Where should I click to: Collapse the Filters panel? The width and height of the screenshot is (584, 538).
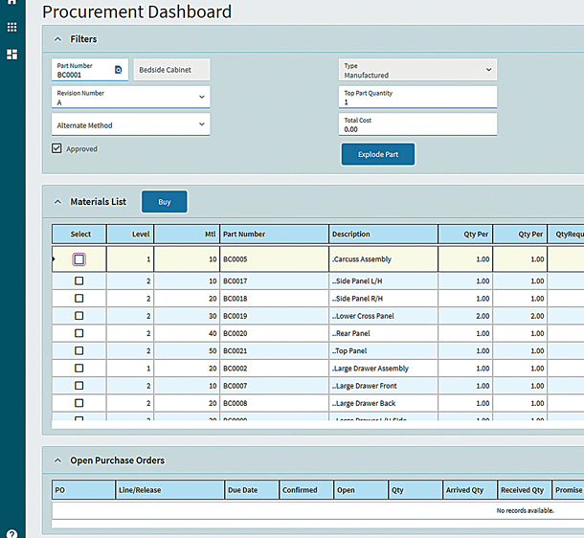[x=57, y=39]
